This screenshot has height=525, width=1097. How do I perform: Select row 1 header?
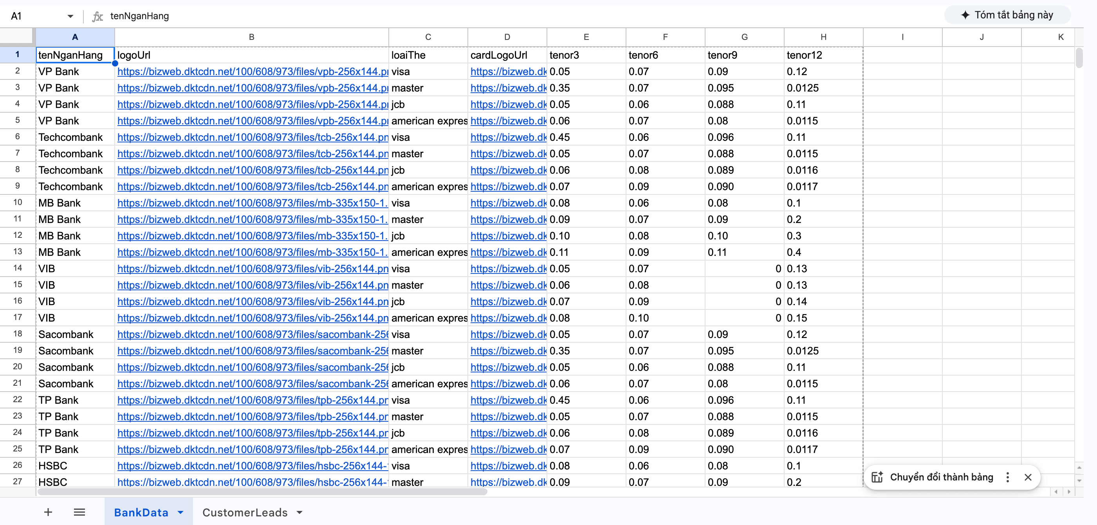(x=18, y=54)
